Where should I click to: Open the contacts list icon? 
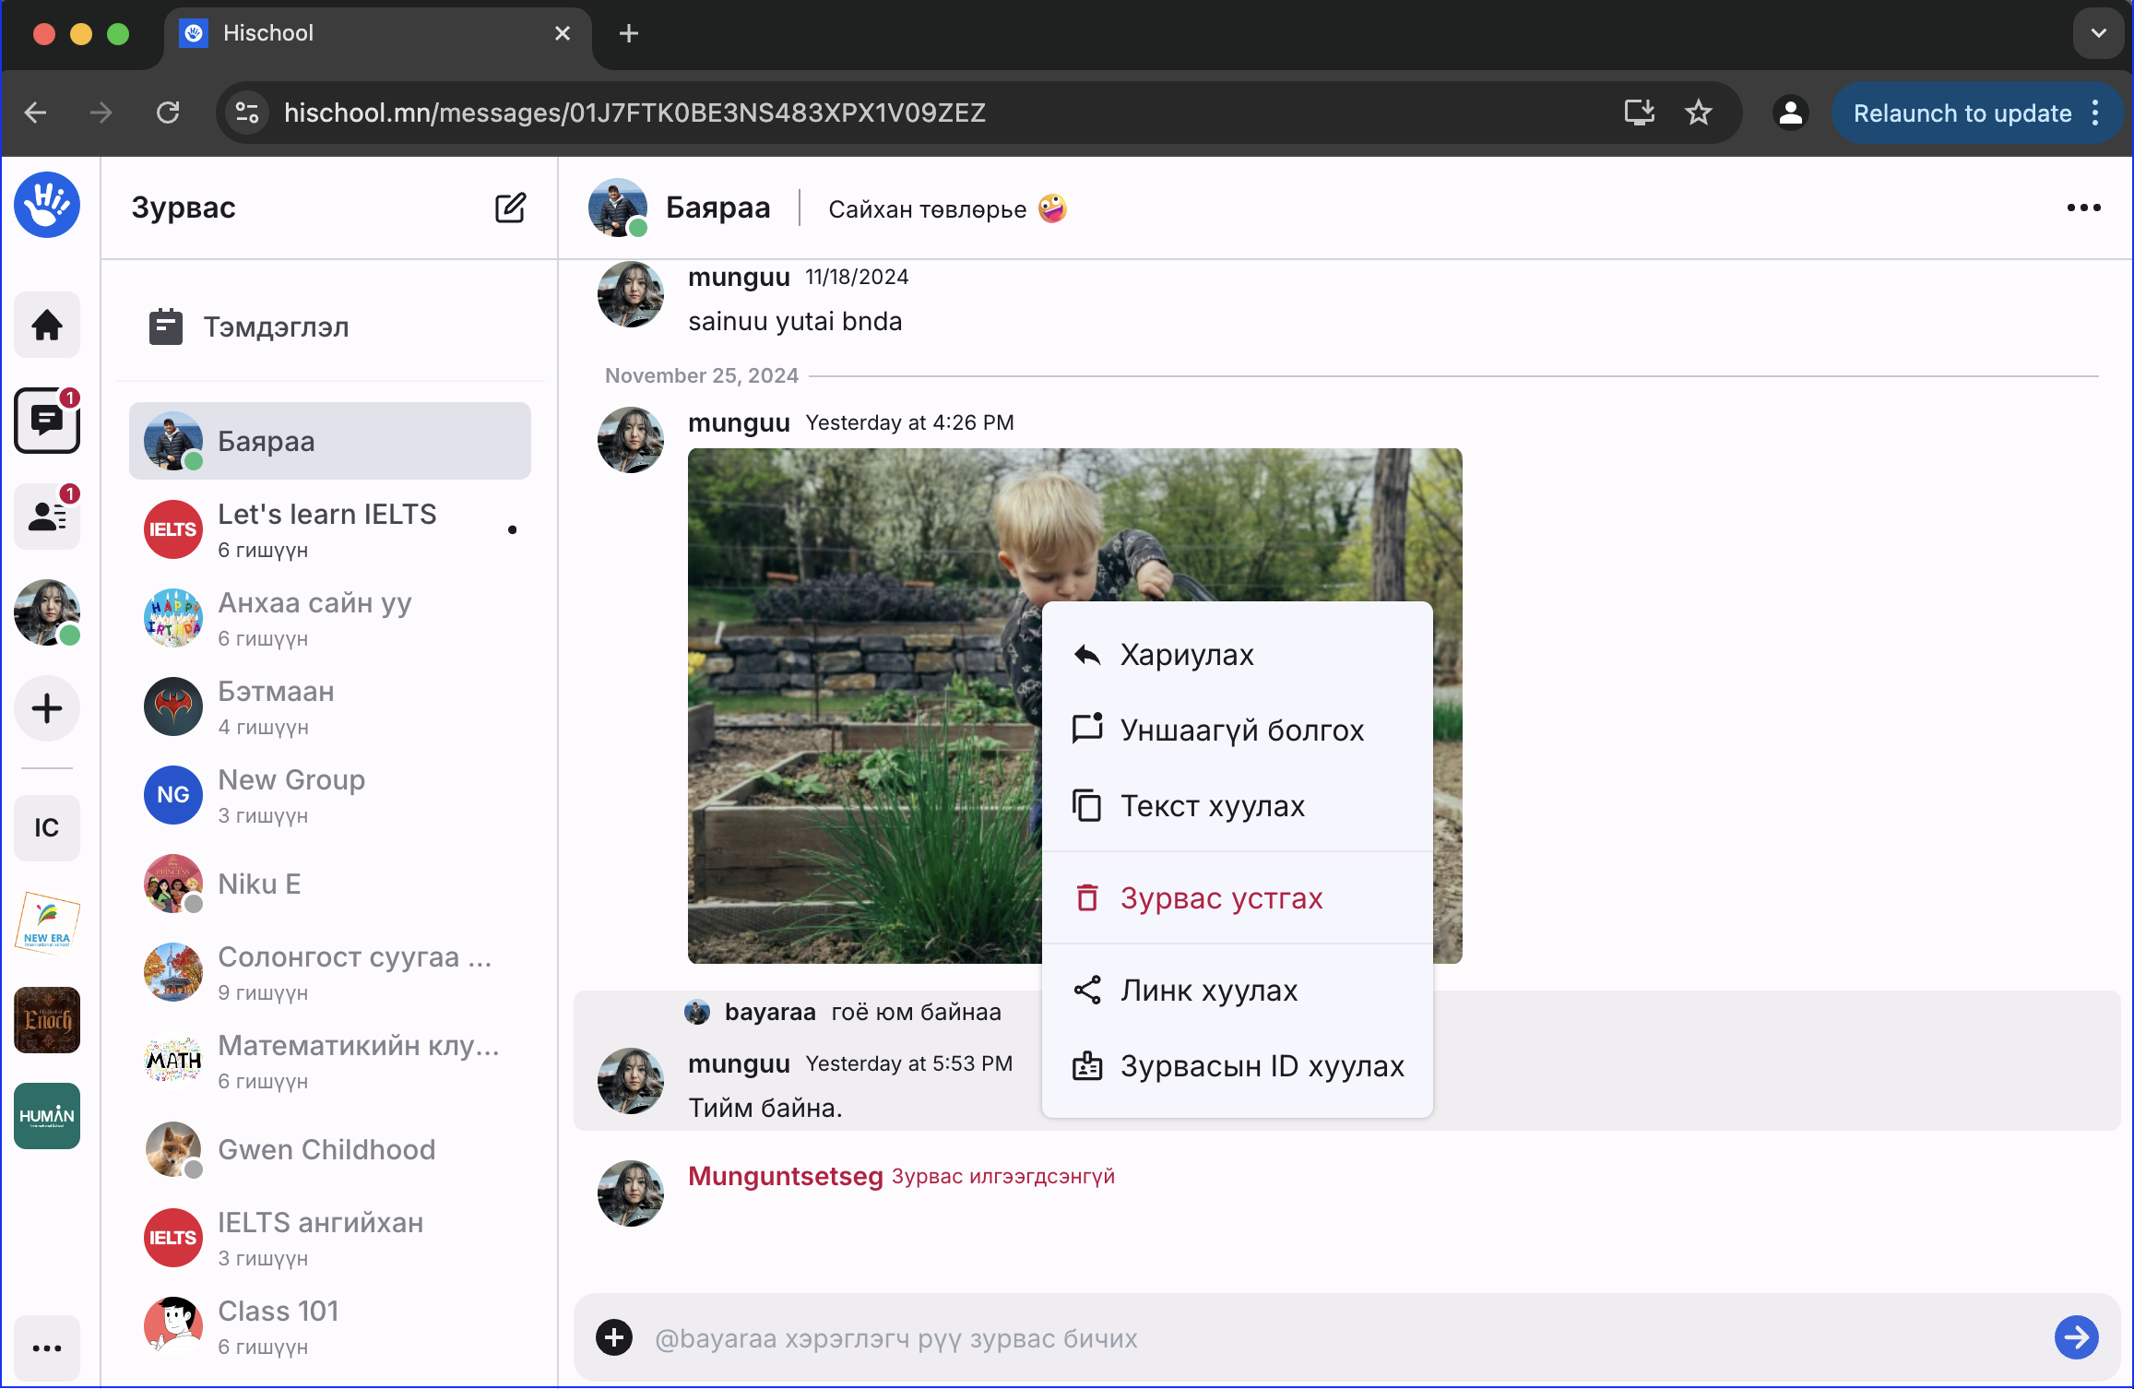pos(47,516)
